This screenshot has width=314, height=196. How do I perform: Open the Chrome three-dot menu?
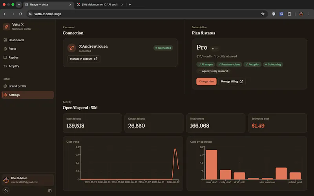click(x=309, y=14)
